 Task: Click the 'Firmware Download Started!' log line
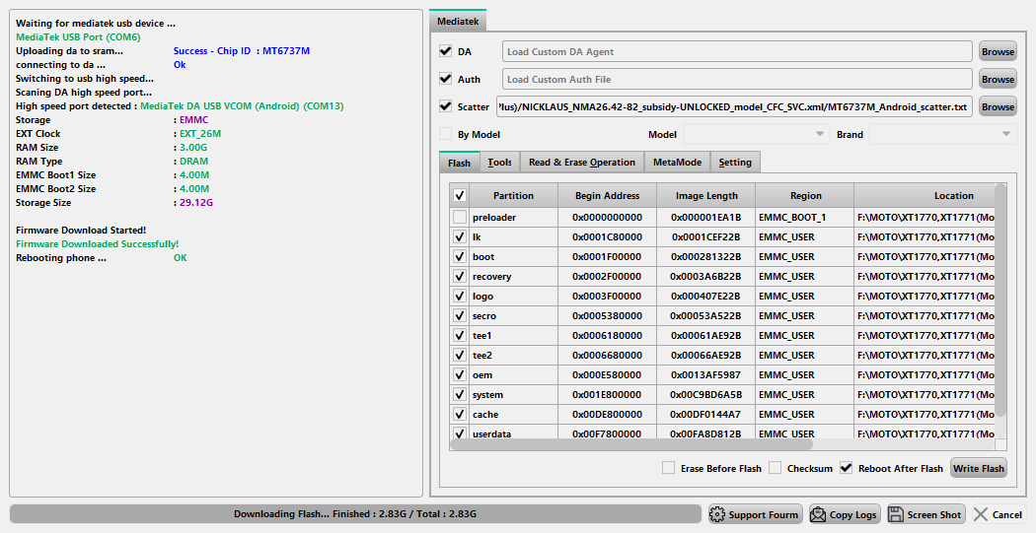(81, 231)
